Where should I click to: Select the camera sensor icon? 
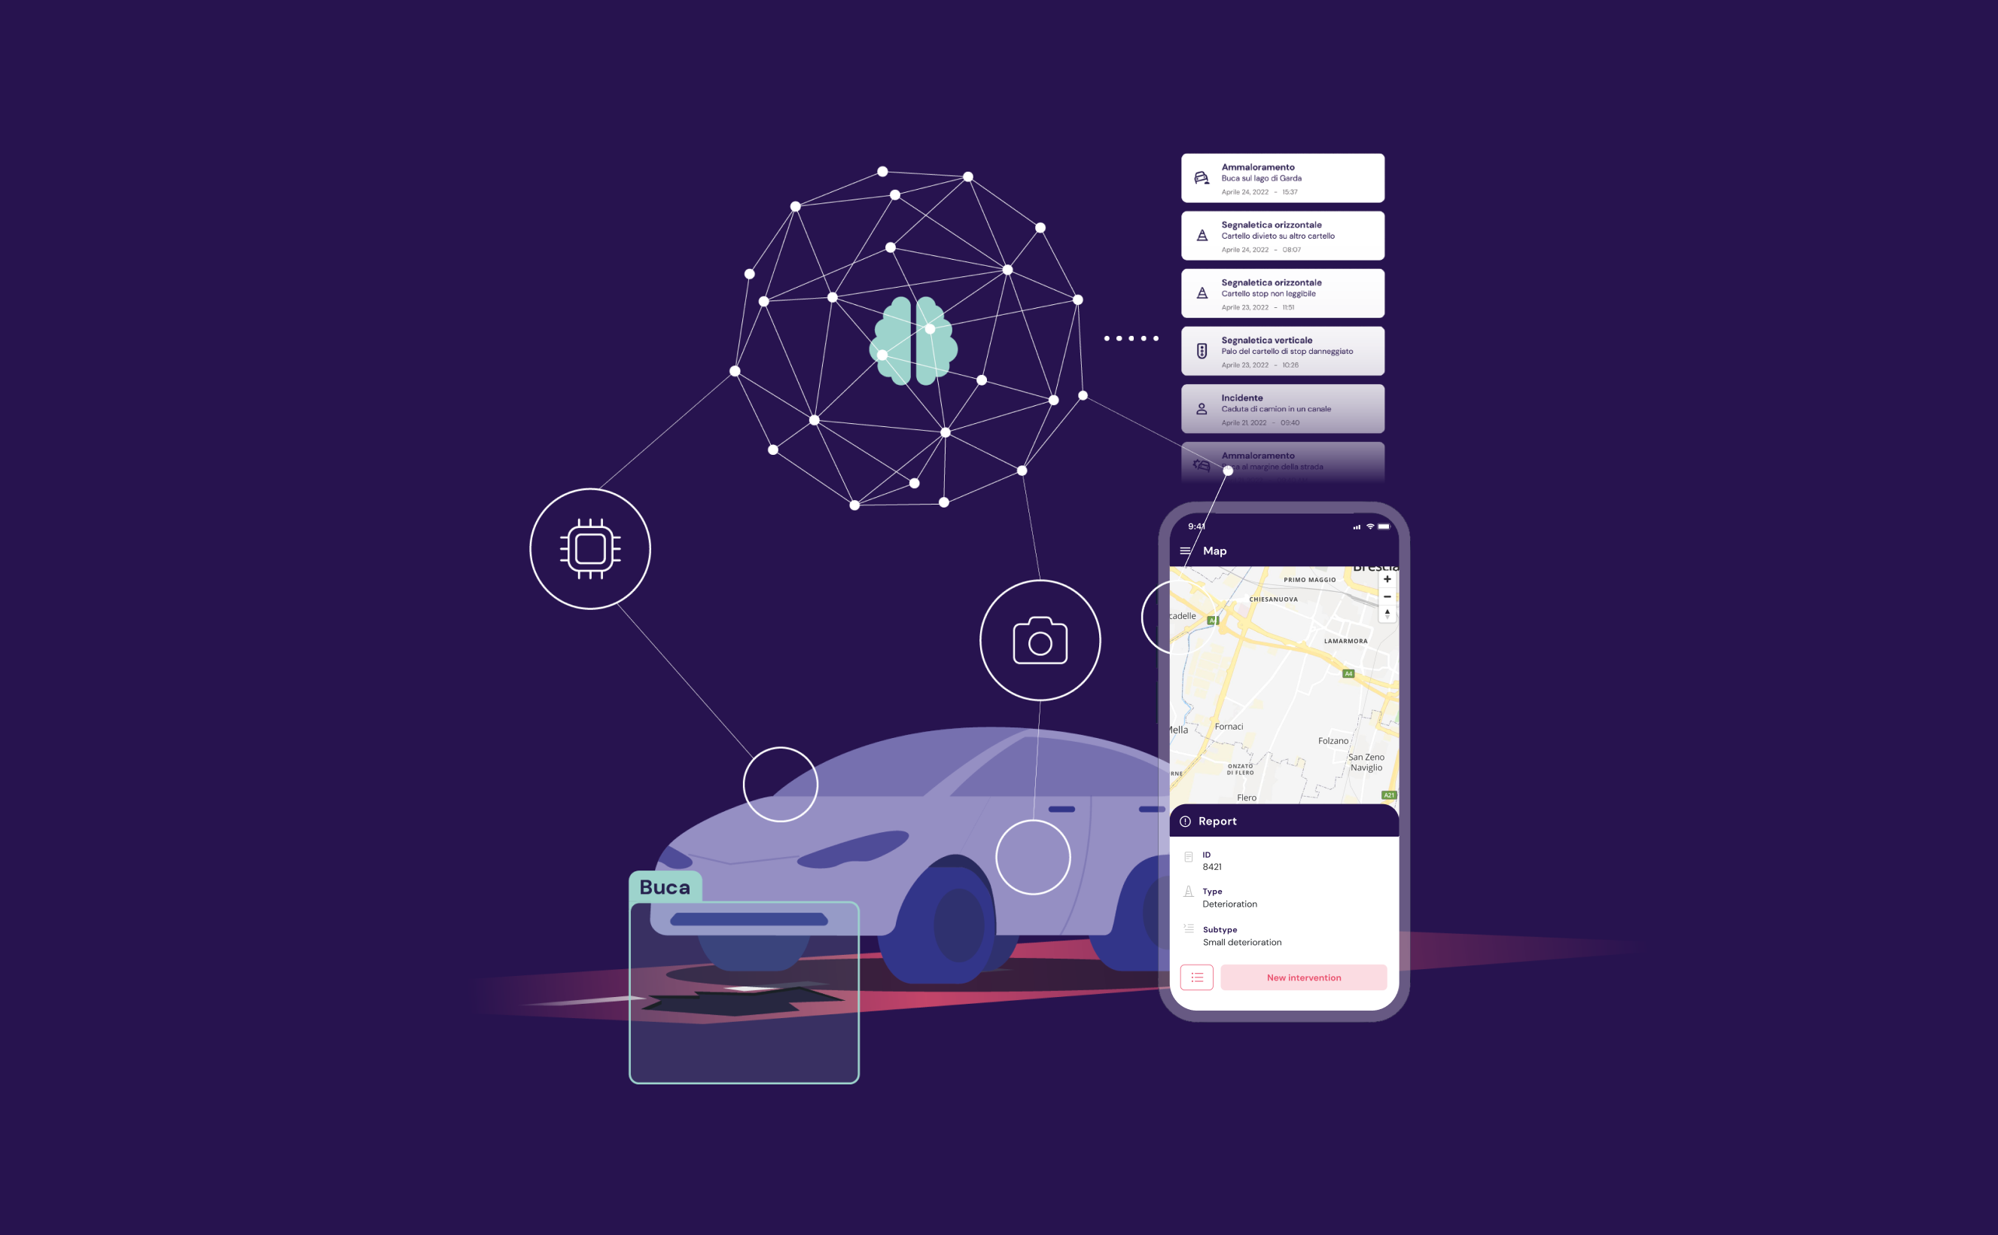click(1039, 641)
